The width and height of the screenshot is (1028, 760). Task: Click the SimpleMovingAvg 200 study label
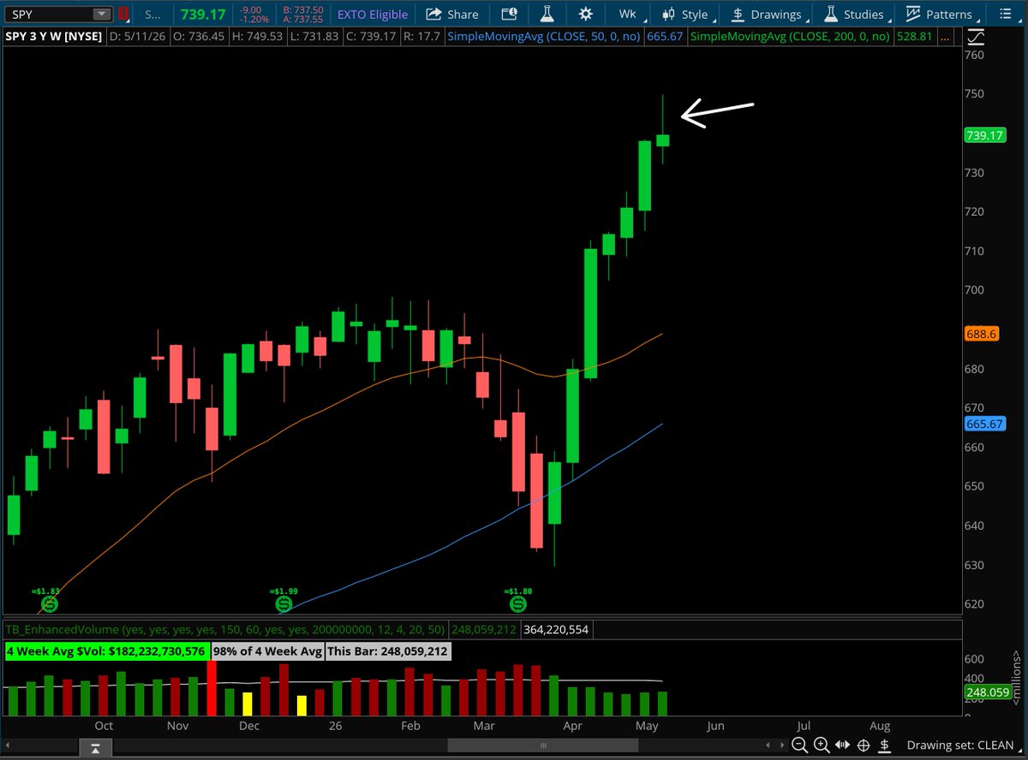(789, 37)
